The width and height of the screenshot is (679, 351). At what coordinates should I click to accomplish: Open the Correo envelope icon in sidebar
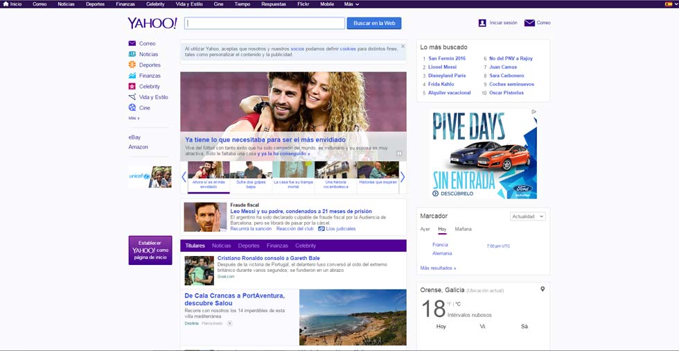pos(132,43)
